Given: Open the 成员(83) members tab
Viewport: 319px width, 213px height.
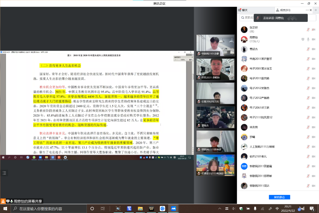Looking at the screenshot, I should (283, 10).
